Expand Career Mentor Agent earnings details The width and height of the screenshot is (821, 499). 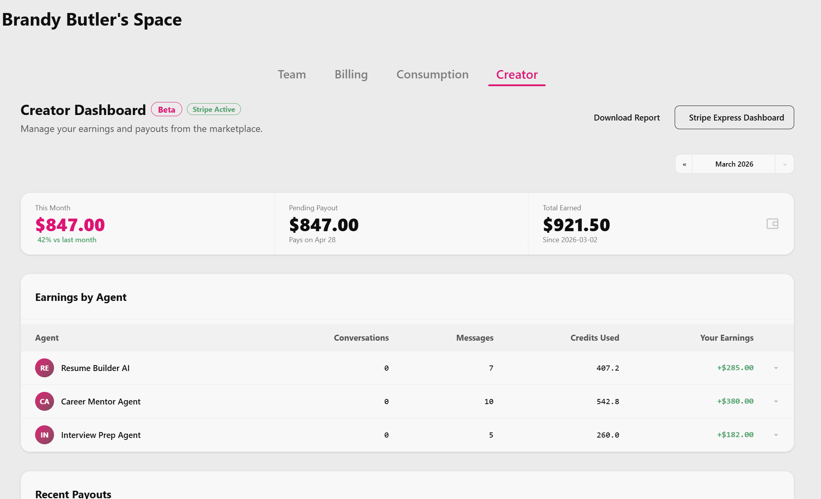tap(776, 401)
